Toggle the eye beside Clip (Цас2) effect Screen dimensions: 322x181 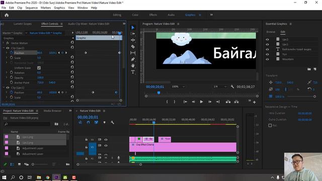(x=8, y=48)
